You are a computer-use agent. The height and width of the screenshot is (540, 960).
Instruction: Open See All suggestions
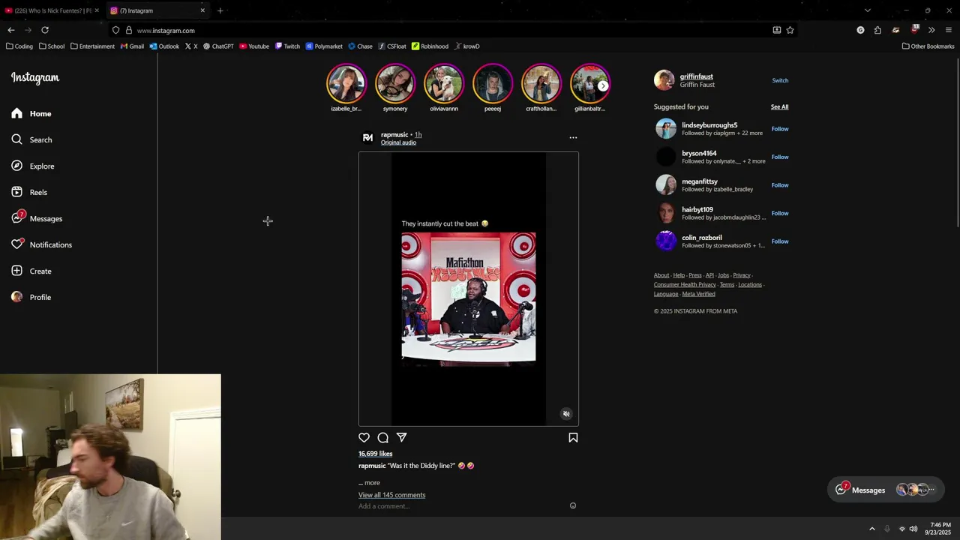tap(779, 107)
